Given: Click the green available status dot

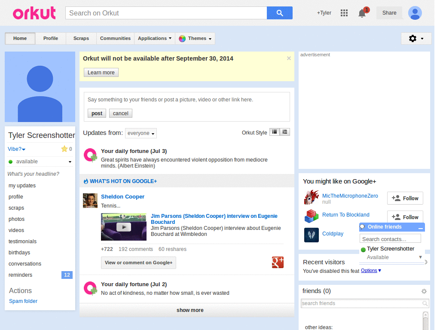Looking at the screenshot, I should (x=11, y=162).
